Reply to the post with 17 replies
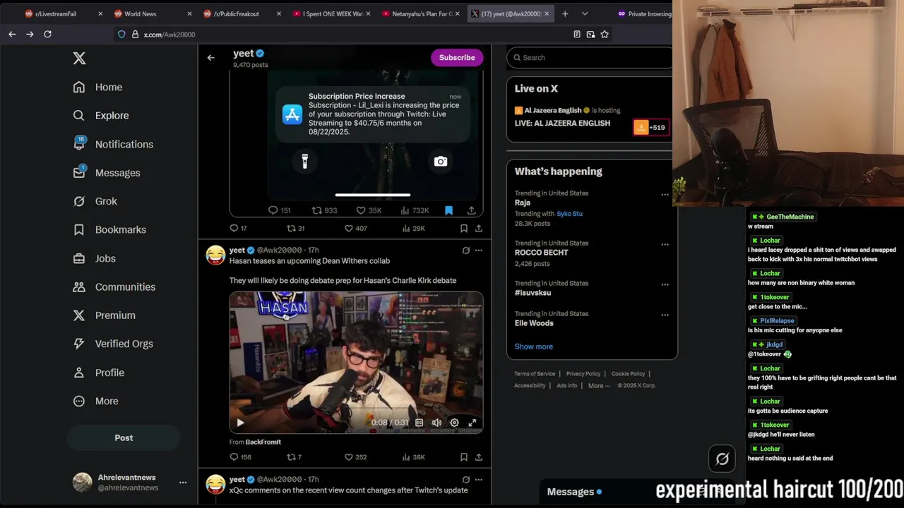Screen dimensions: 904x508 239,228
